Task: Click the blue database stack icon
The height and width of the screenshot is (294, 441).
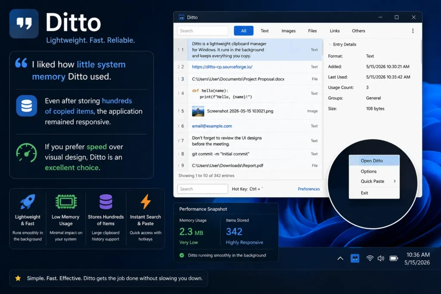Action: 26,106
